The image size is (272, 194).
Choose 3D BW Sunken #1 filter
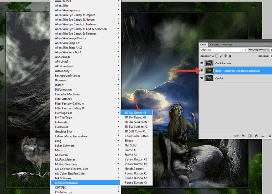coord(136,122)
